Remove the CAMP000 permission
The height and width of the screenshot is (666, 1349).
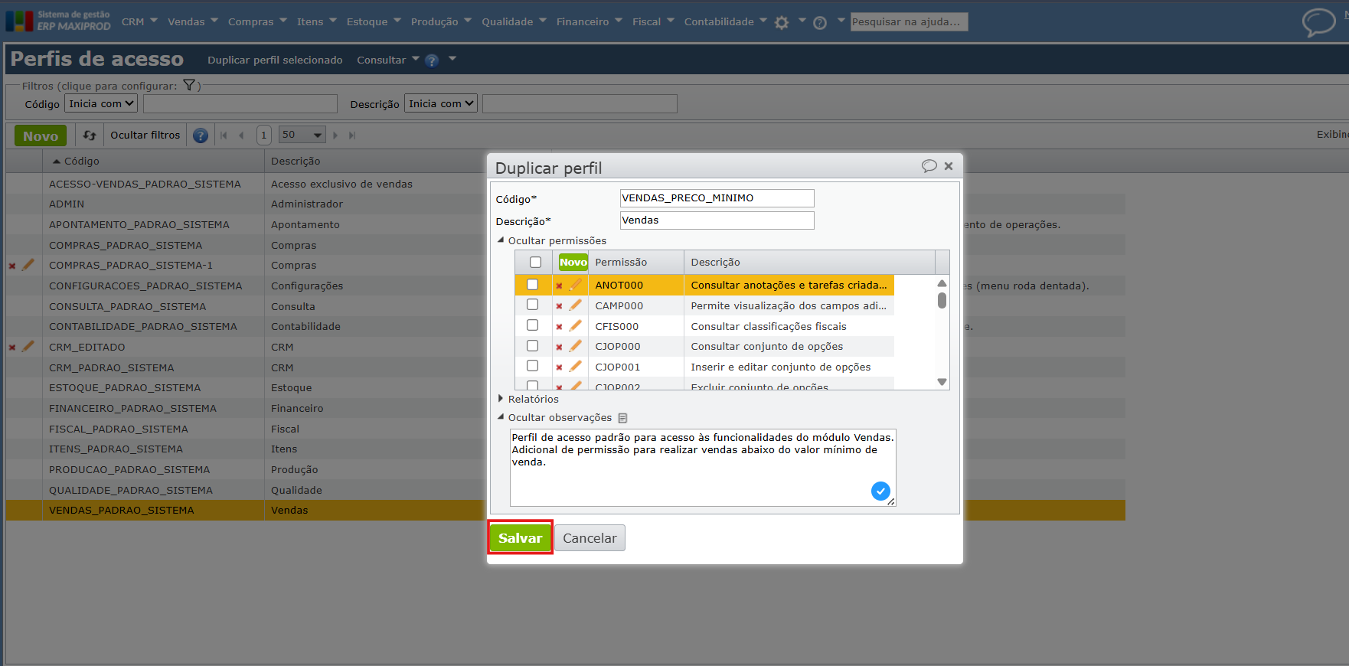[559, 306]
